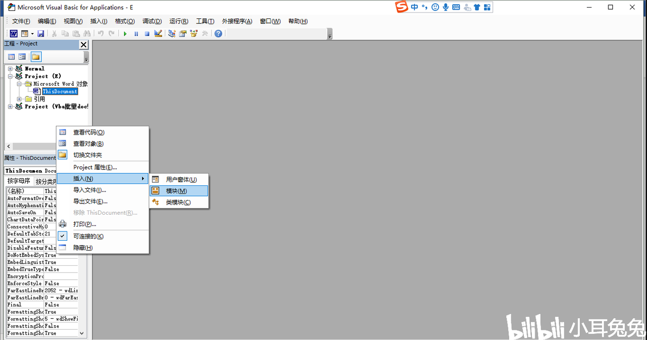This screenshot has height=340, width=647.
Task: Open the 外接程序(A) menu
Action: point(237,22)
